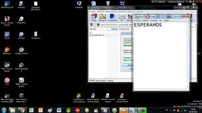
Task: Click the ES language indicator in the taskbar
Action: tap(167, 110)
